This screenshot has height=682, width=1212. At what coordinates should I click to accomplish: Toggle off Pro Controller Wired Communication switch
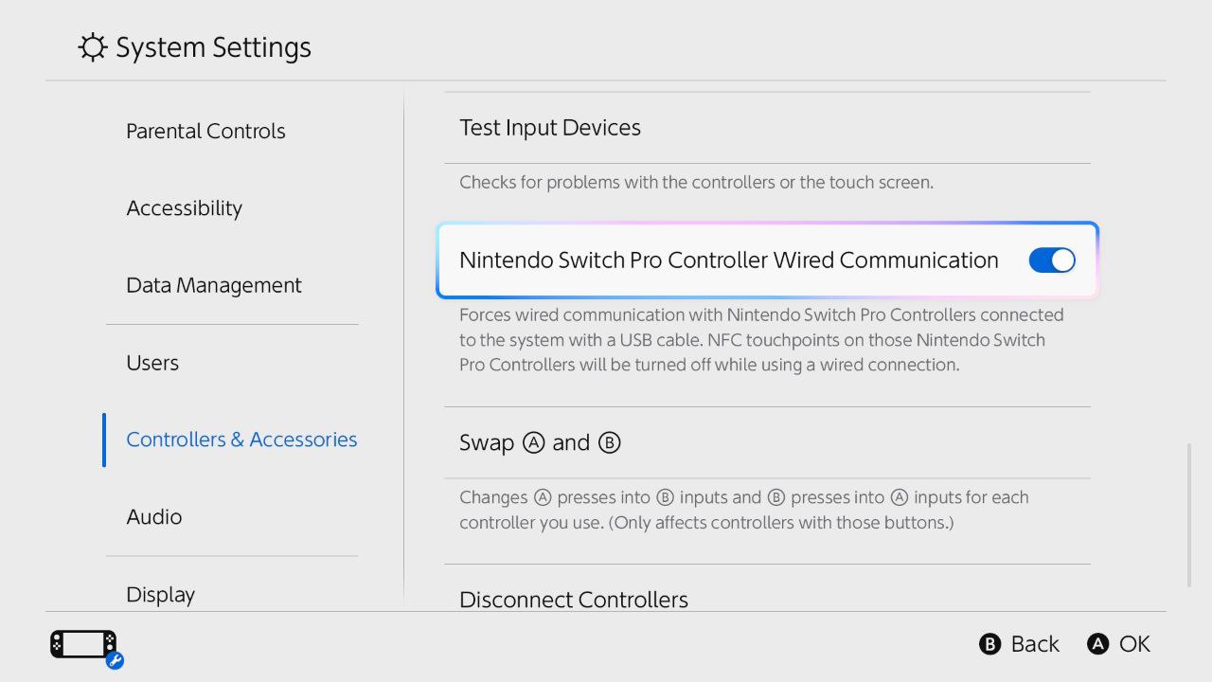click(1052, 260)
